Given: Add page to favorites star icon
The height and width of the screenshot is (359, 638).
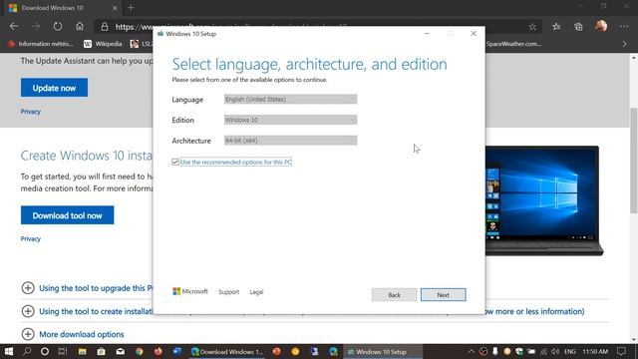Looking at the screenshot, I should click(x=532, y=27).
